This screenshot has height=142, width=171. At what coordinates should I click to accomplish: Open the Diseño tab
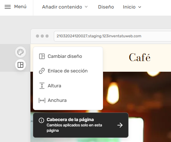tap(106, 7)
